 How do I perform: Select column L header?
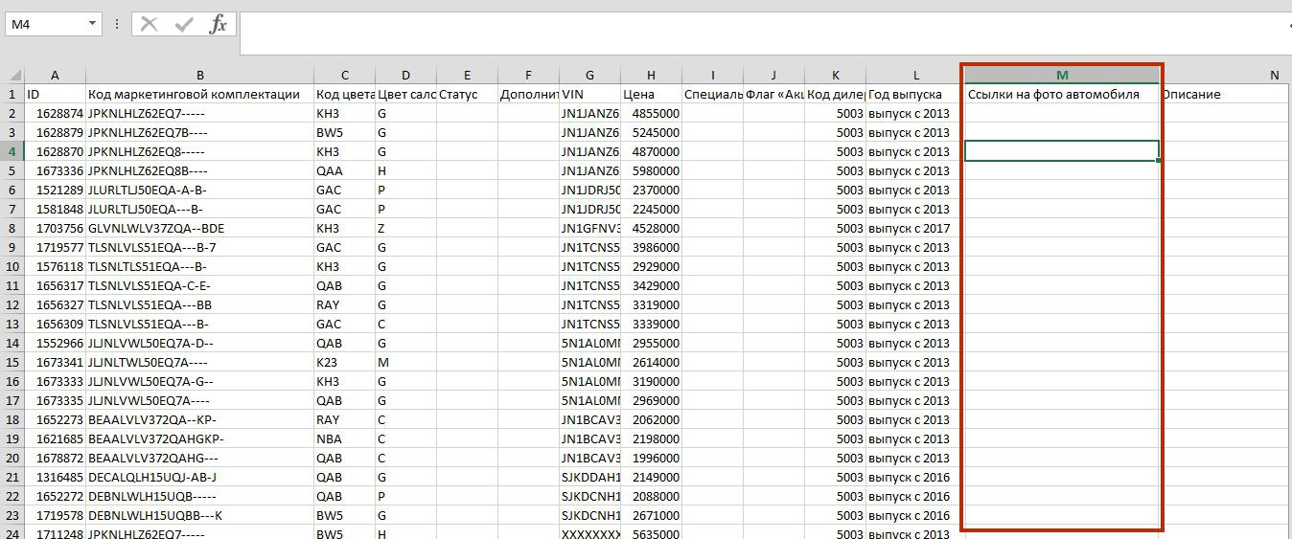coord(915,75)
